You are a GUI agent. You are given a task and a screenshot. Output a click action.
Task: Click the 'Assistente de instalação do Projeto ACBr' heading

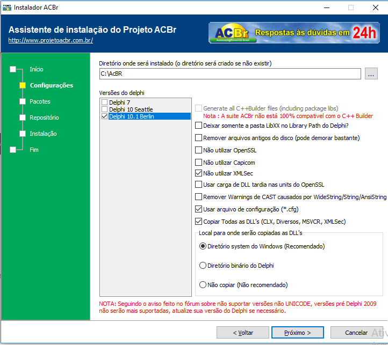pyautogui.click(x=92, y=30)
